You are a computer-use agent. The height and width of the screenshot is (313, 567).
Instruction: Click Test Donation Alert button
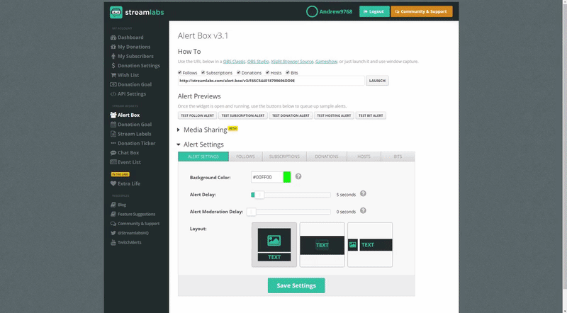pyautogui.click(x=291, y=115)
